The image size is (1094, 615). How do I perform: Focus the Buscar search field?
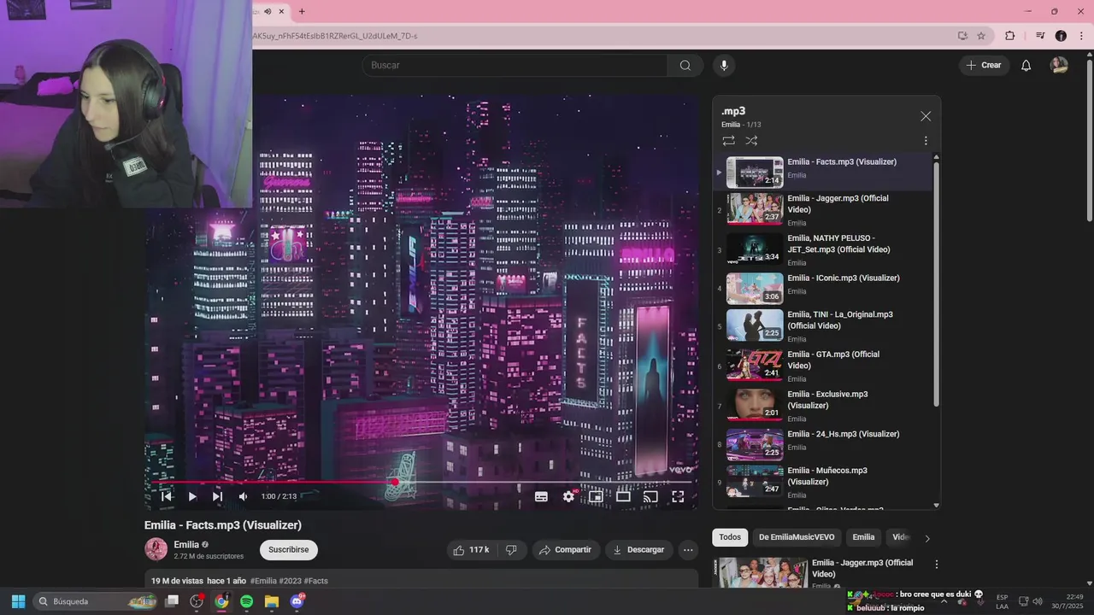pos(515,66)
